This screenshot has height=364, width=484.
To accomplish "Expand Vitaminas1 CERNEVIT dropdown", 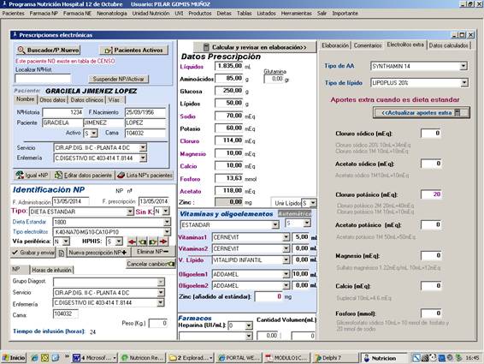I will pyautogui.click(x=286, y=237).
